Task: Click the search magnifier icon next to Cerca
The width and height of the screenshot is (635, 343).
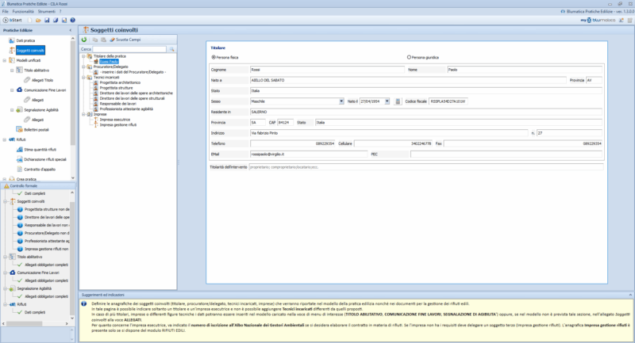Action: 170,49
